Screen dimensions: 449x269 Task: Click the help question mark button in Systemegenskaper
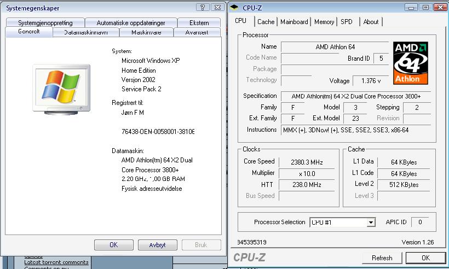[203, 8]
